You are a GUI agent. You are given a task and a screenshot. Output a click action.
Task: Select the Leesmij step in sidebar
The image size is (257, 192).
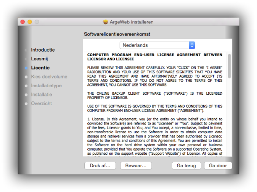pyautogui.click(x=39, y=59)
